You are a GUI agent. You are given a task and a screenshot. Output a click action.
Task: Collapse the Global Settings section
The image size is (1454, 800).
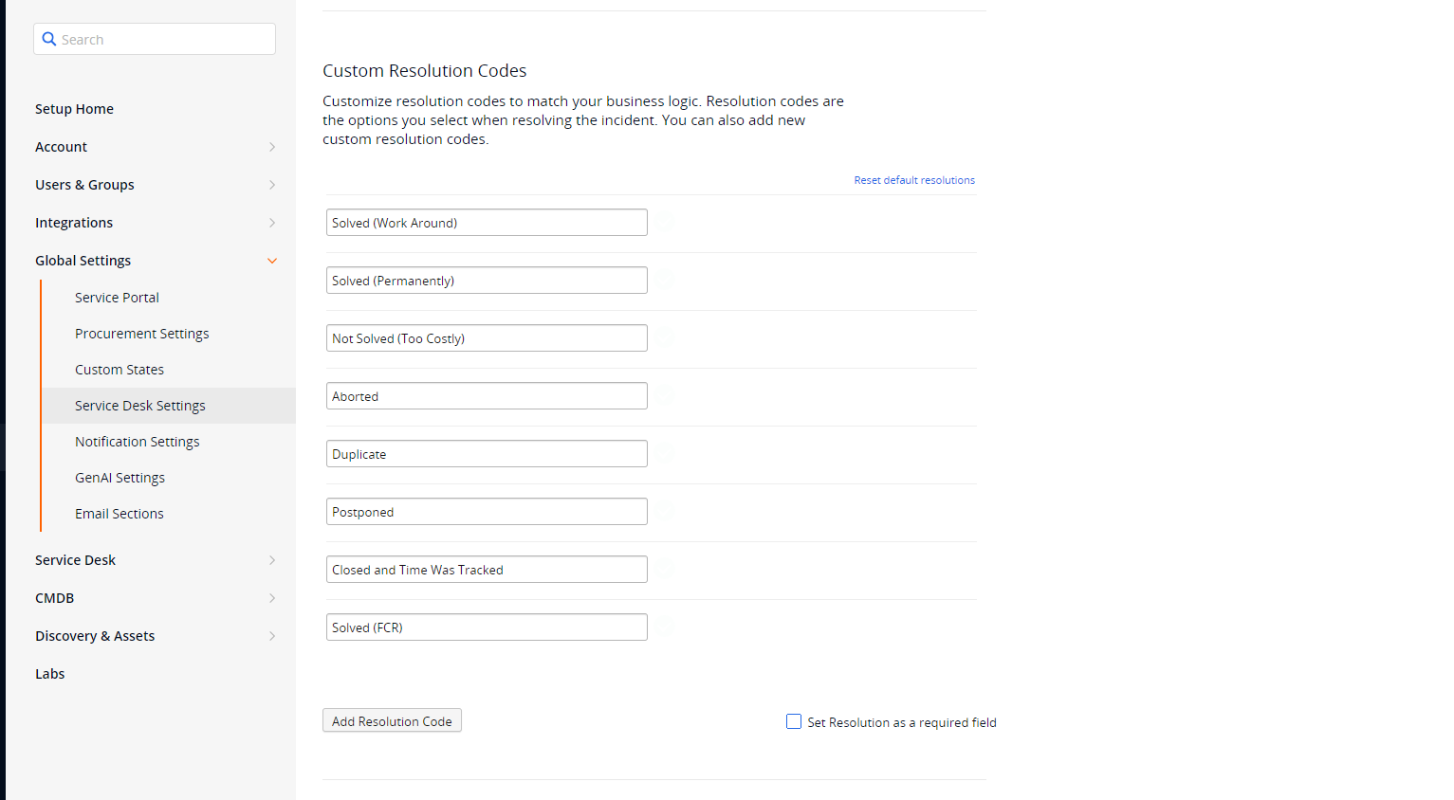tap(272, 261)
